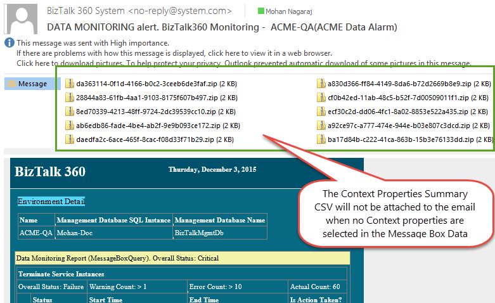Image resolution: width=495 pixels, height=303 pixels.
Task: Click zip icon for ba17d84b-c222-41ca attachment
Action: pyautogui.click(x=321, y=139)
